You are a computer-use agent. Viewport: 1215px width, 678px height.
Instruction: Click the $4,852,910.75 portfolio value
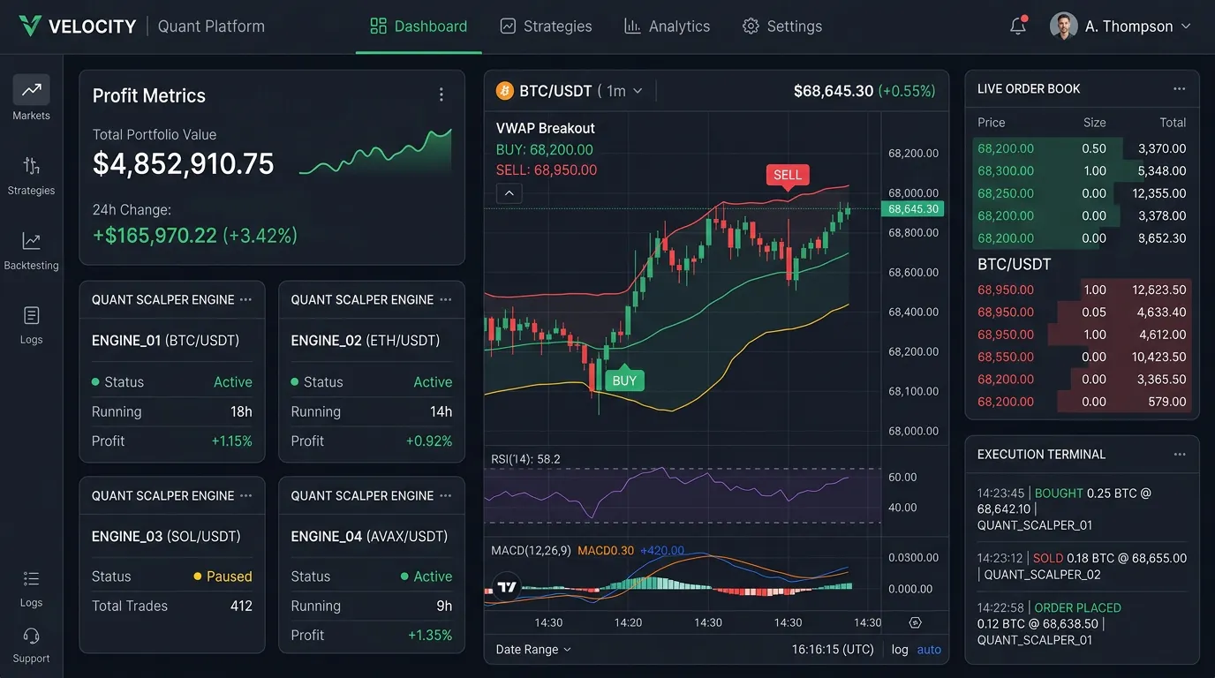tap(184, 164)
